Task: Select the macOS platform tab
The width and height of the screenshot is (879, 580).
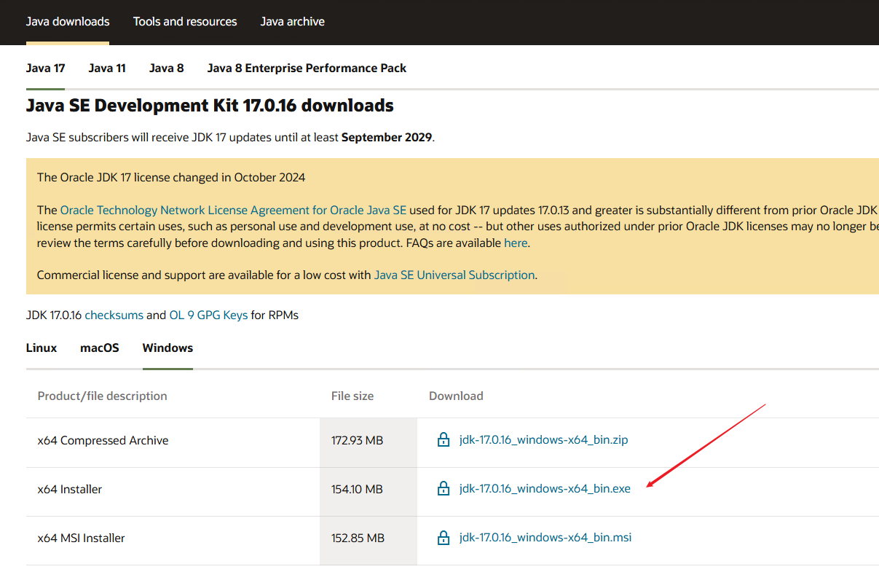Action: point(100,348)
